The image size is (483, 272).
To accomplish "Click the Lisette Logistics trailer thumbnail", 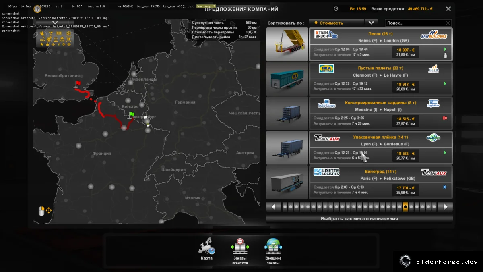I will point(287,182).
